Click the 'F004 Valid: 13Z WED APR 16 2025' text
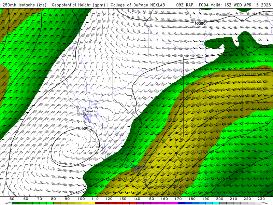This screenshot has width=273, height=205. pyautogui.click(x=235, y=5)
